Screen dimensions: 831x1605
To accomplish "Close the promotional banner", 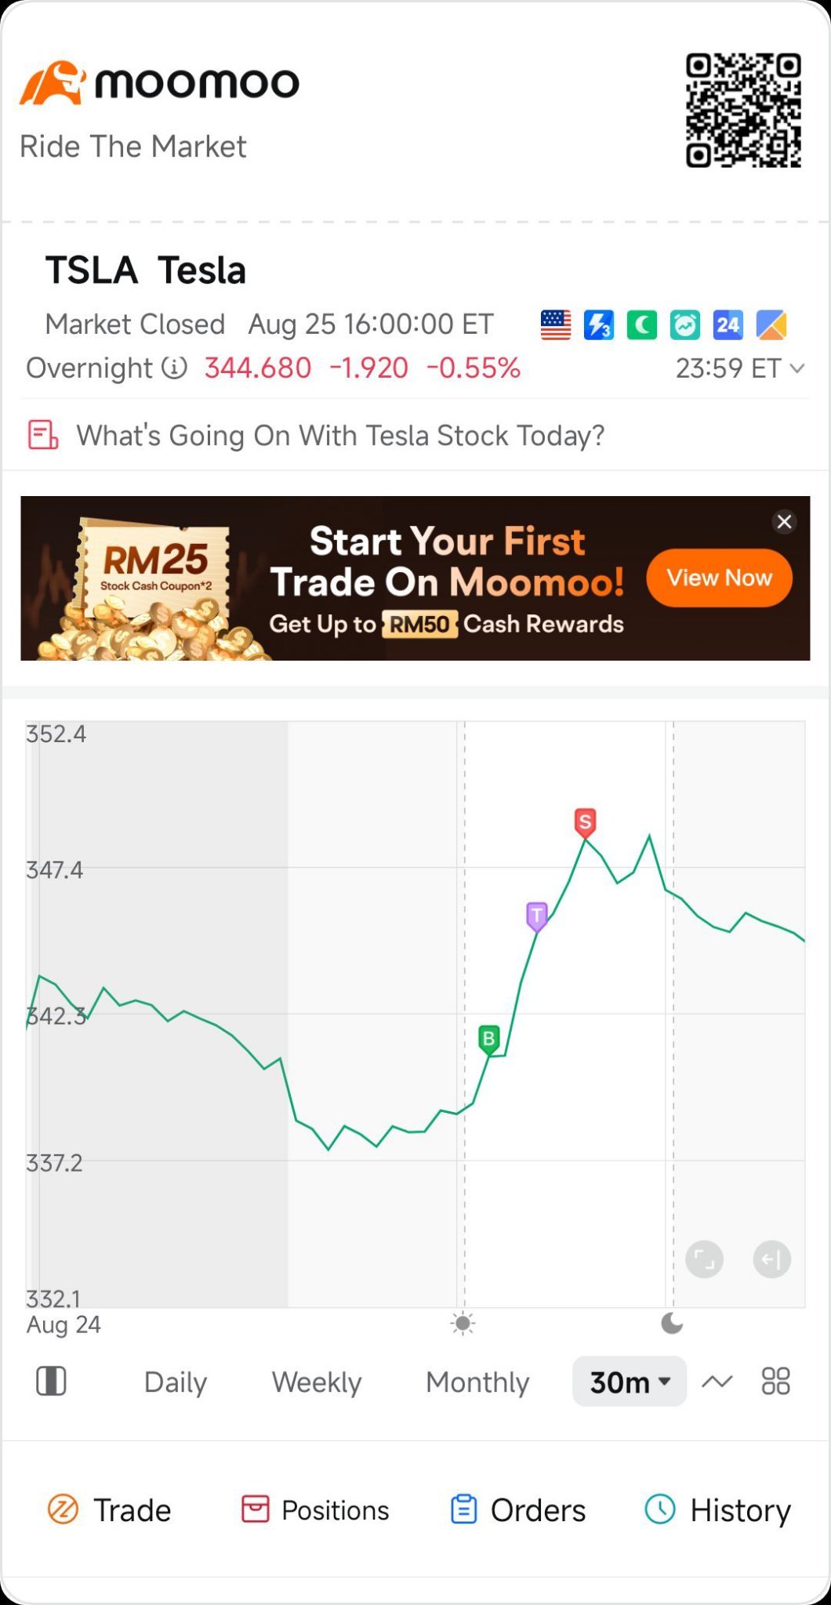I will click(784, 522).
